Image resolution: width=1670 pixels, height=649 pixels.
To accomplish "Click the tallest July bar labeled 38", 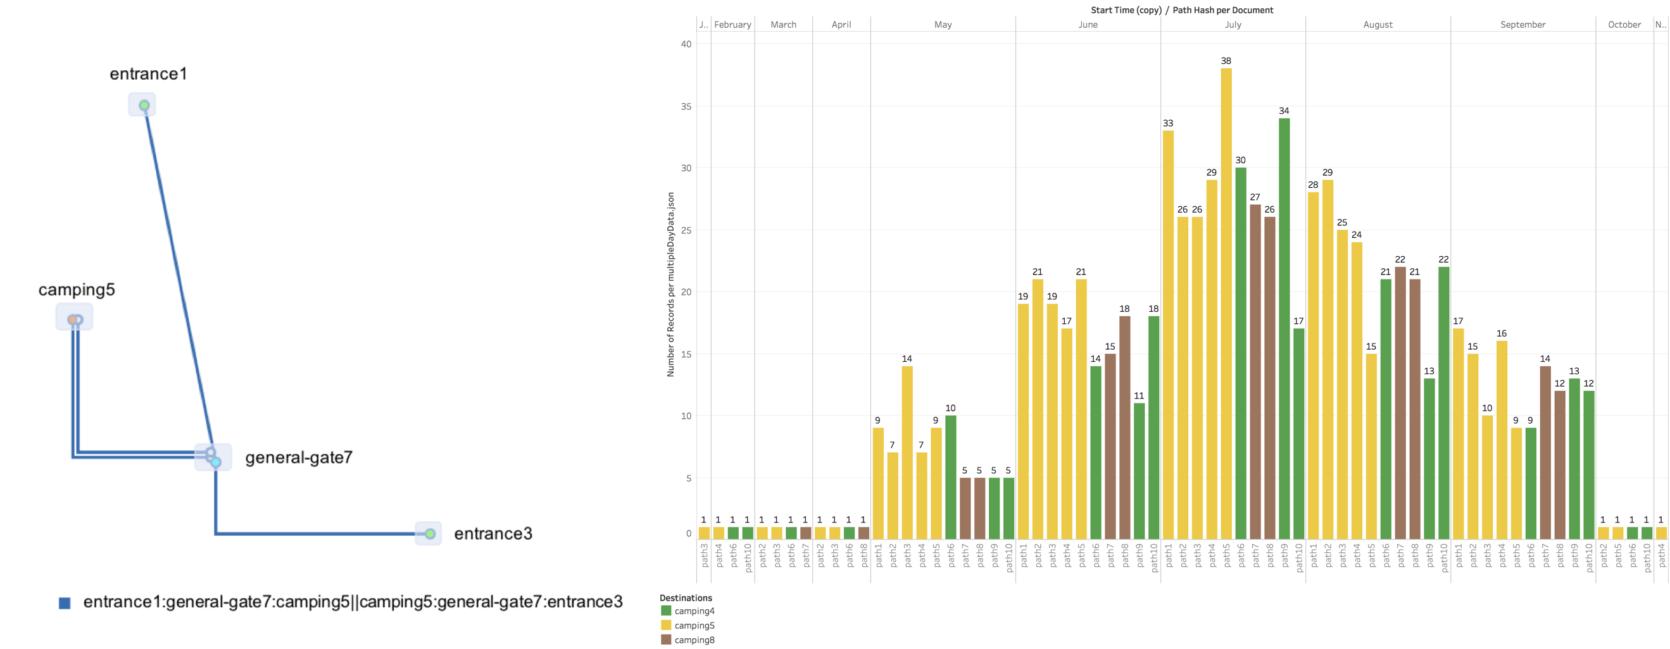I will click(1226, 303).
